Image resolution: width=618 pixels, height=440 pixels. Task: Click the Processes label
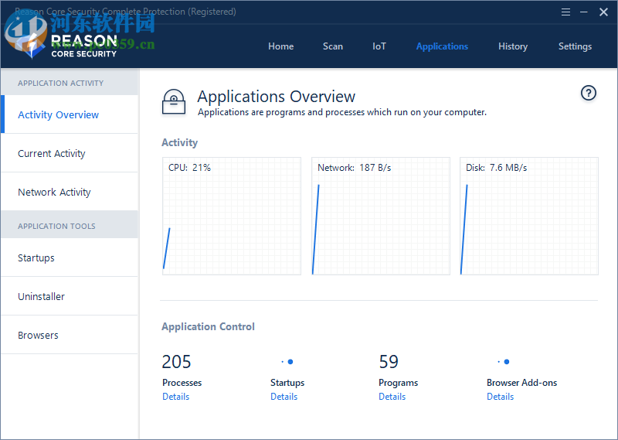tap(182, 382)
